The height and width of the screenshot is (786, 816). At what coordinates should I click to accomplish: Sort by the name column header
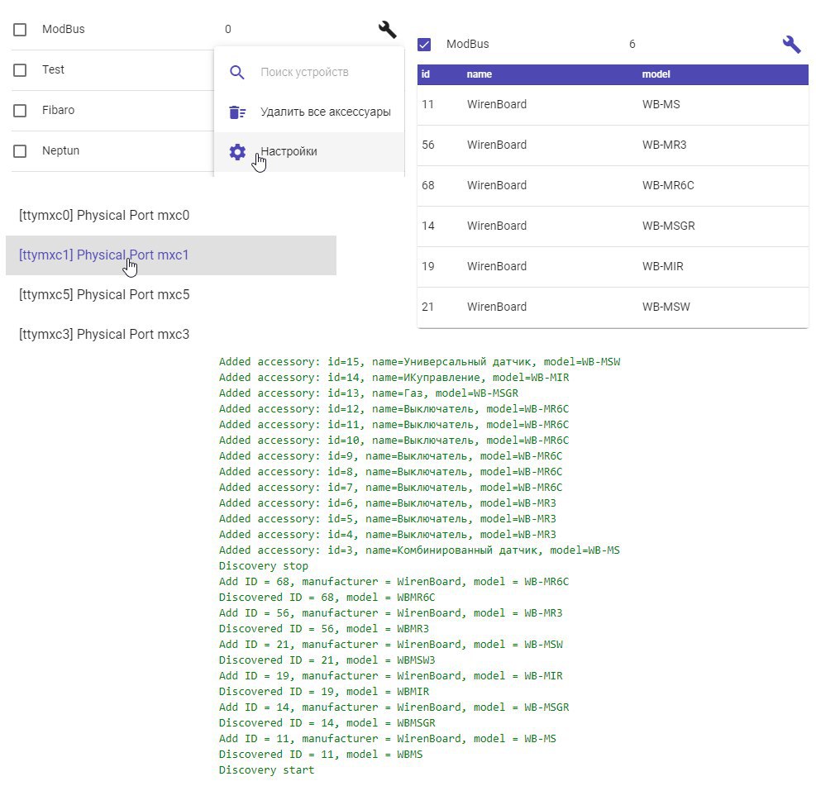point(480,74)
